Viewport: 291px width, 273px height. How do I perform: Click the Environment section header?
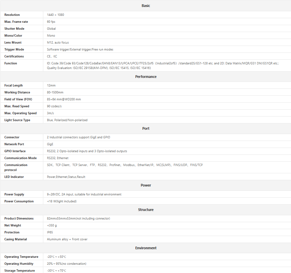click(146, 248)
